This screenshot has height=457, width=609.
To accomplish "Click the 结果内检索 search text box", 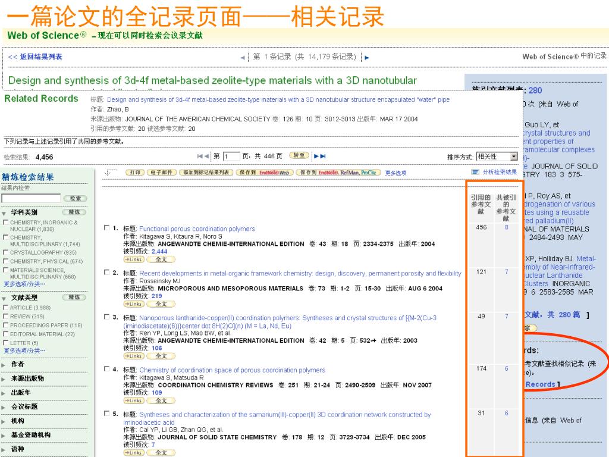I will click(x=31, y=198).
